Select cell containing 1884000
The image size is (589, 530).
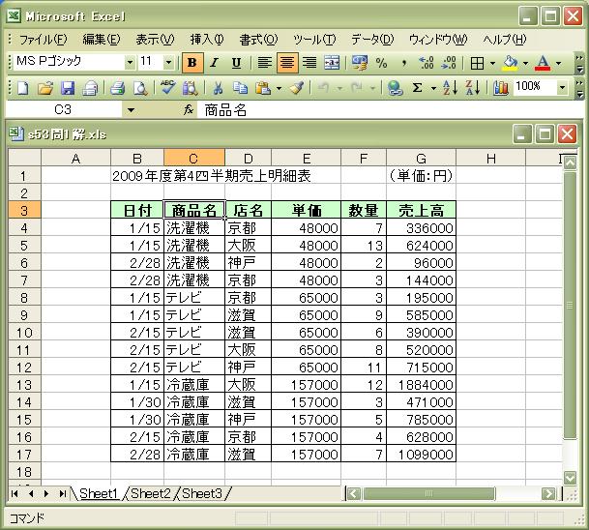[421, 384]
